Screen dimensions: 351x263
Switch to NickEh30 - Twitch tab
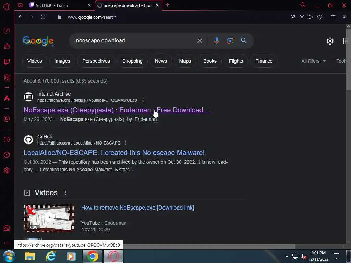(x=52, y=5)
